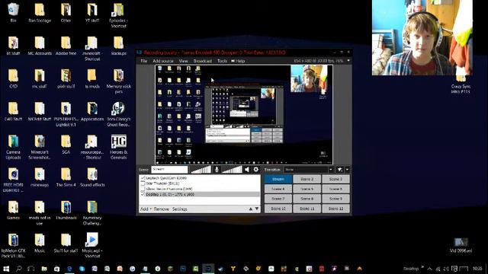Click the webcam thumbnail in XSplit preview
The width and height of the screenshot is (488, 274).
(x=309, y=78)
